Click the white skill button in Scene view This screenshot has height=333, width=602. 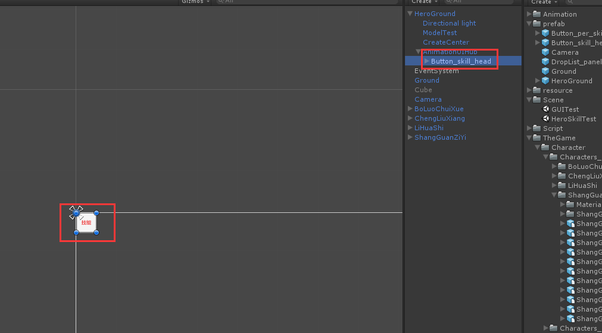86,222
